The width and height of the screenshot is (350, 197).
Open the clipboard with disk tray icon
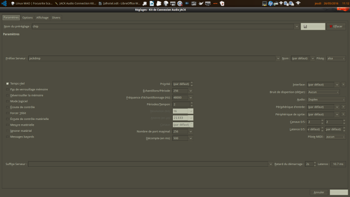pos(291,4)
